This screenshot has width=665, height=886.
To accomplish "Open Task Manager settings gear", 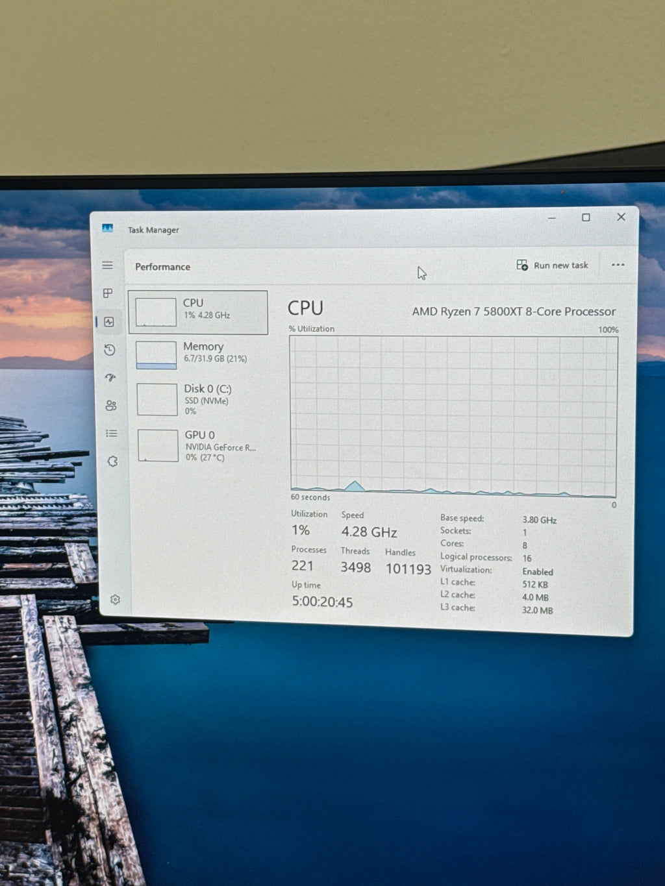I will pos(115,599).
